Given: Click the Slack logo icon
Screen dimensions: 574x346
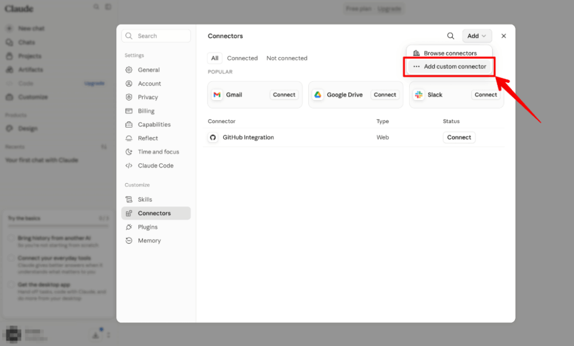Looking at the screenshot, I should (x=419, y=95).
